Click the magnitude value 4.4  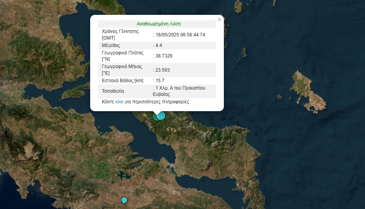coord(159,45)
